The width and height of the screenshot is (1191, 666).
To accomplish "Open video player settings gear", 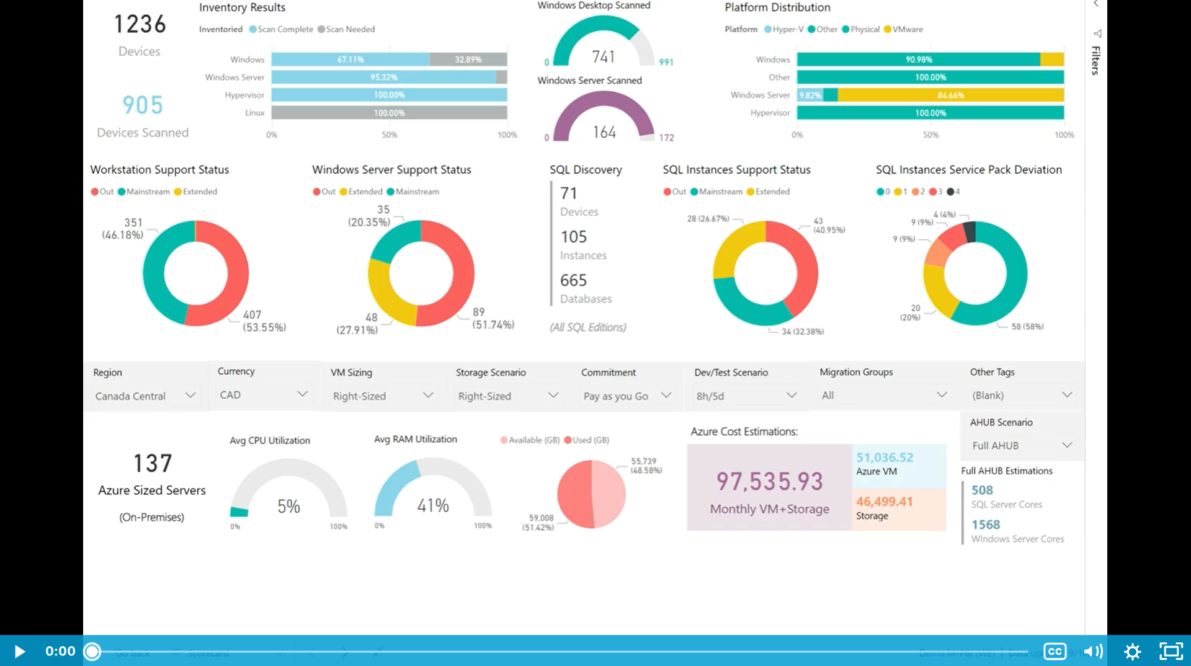I will pos(1132,651).
